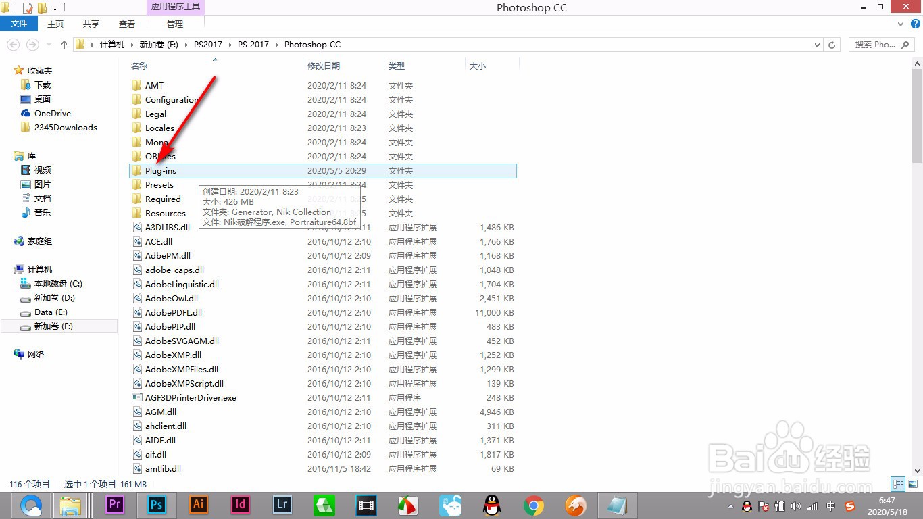Click 新加卷 (F:) in address breadcrumb
This screenshot has width=923, height=519.
click(159, 45)
